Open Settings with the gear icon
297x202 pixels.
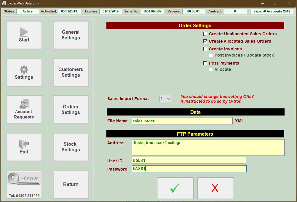coord(24,73)
